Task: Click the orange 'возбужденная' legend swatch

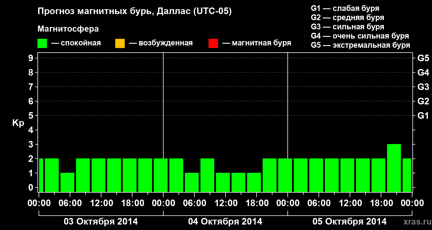Action: (120, 43)
